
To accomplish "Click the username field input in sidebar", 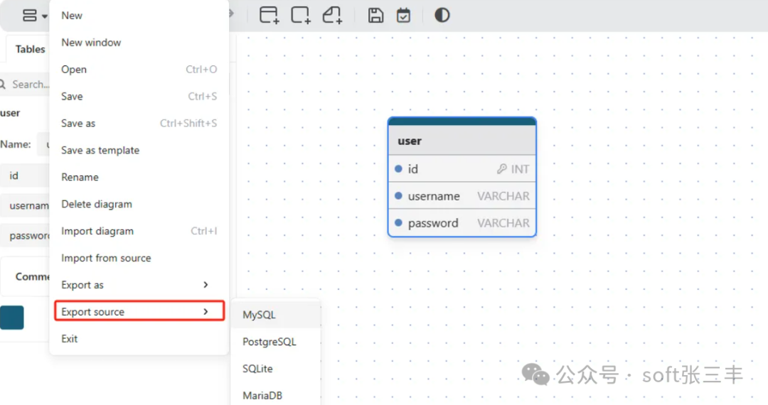I will [24, 205].
